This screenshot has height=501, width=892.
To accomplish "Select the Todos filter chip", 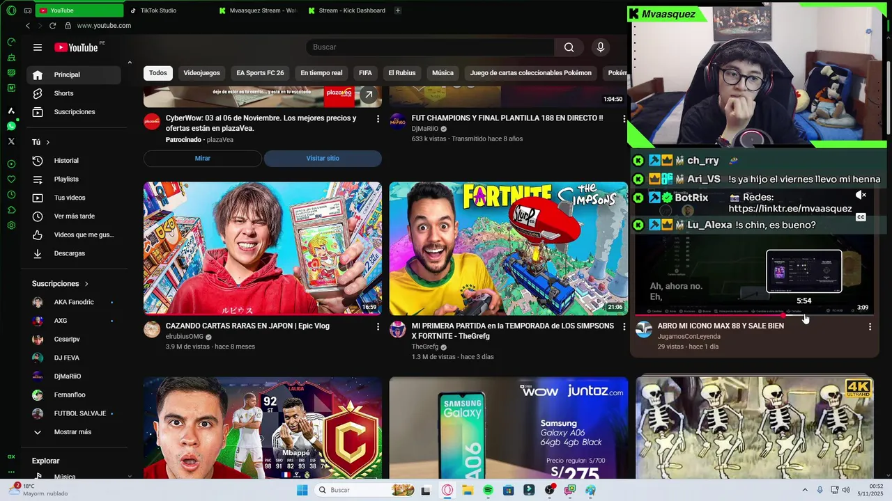I will point(158,73).
